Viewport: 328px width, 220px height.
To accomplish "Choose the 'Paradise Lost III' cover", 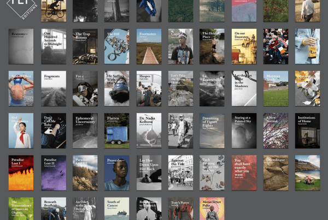I will tap(85, 173).
